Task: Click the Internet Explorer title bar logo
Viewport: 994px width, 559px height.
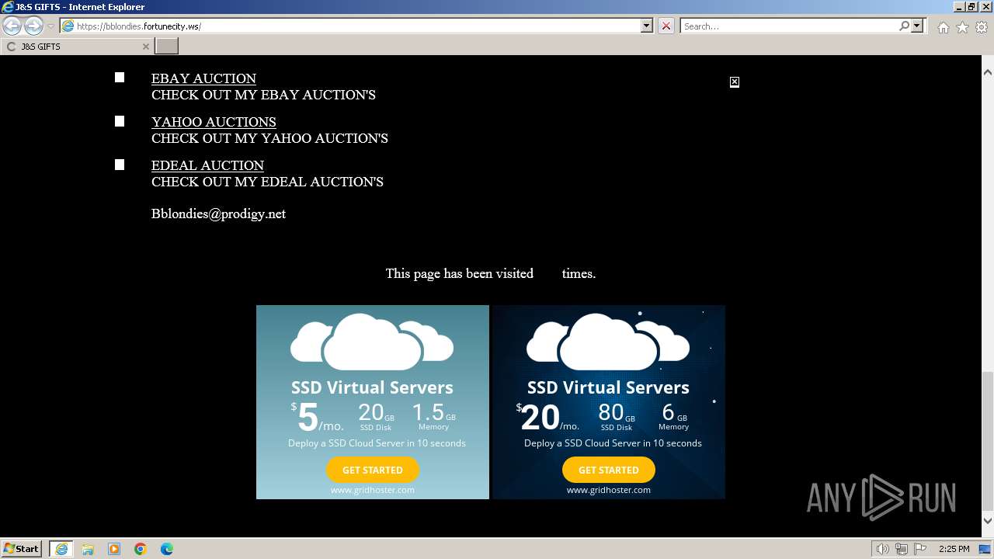Action: coord(8,7)
